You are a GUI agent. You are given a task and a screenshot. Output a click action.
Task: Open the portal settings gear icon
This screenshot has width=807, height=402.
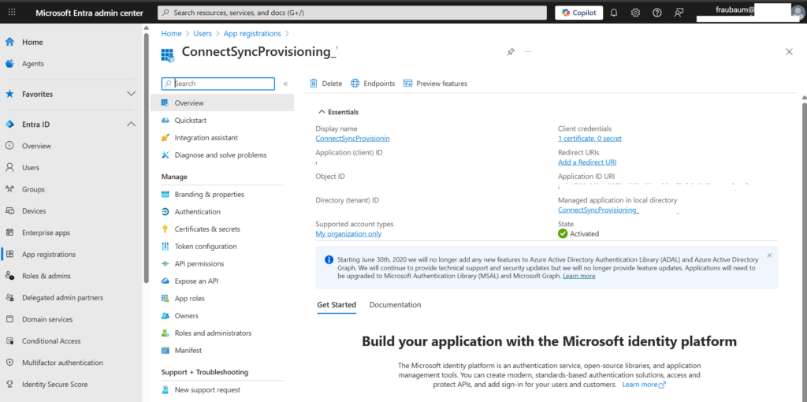tap(635, 13)
